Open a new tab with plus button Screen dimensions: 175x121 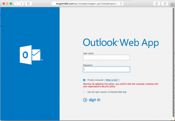173,5
